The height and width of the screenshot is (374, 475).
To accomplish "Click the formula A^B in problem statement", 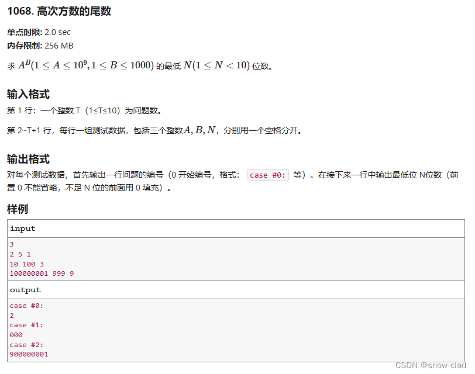I will point(26,65).
